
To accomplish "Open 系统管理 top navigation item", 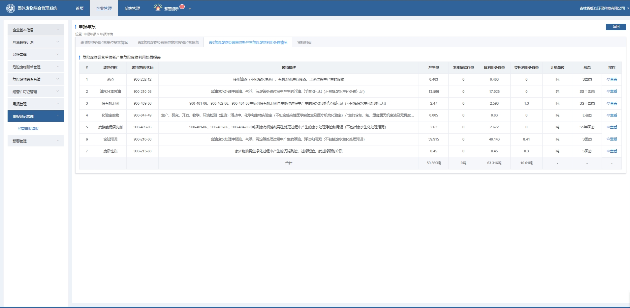I will tap(132, 8).
